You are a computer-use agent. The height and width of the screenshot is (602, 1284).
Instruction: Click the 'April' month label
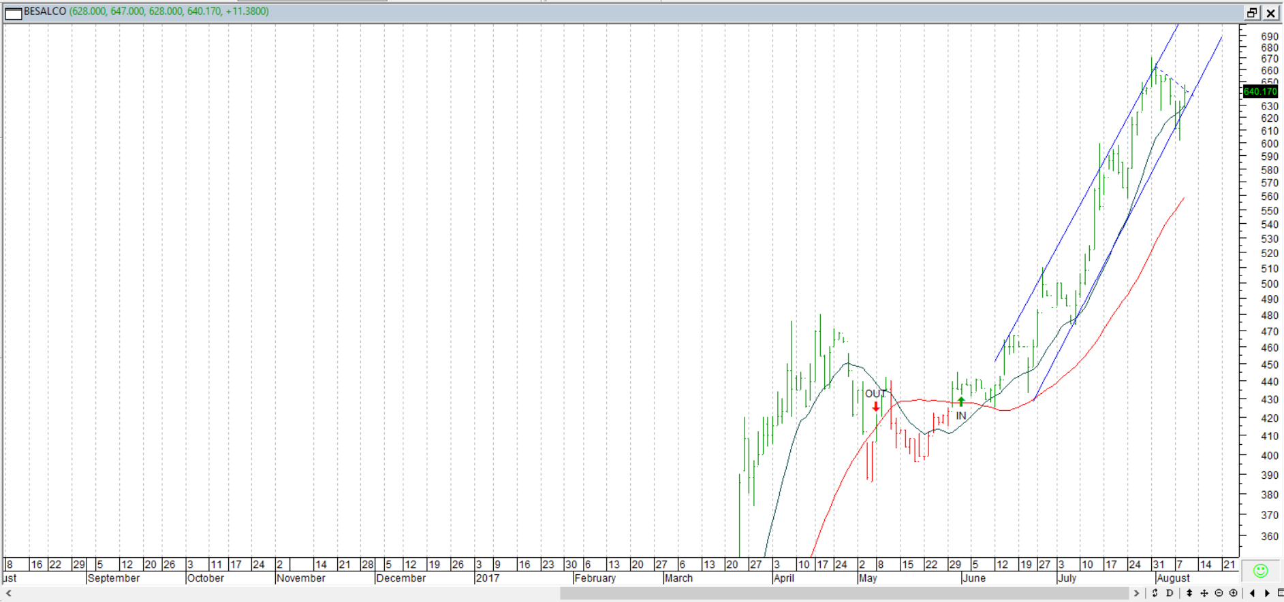[x=784, y=578]
